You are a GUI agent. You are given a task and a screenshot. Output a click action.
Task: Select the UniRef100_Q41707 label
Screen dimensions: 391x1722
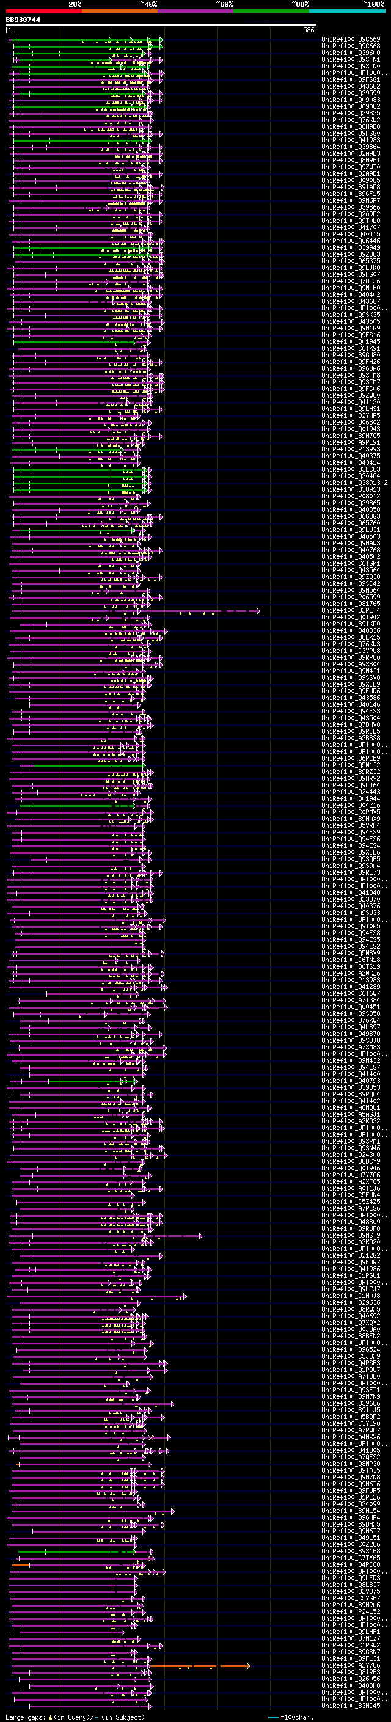[351, 227]
